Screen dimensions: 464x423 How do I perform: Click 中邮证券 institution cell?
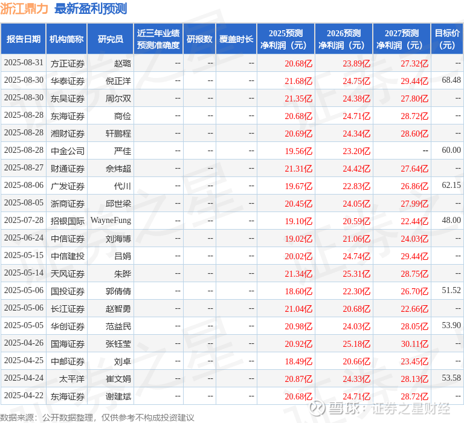point(68,361)
